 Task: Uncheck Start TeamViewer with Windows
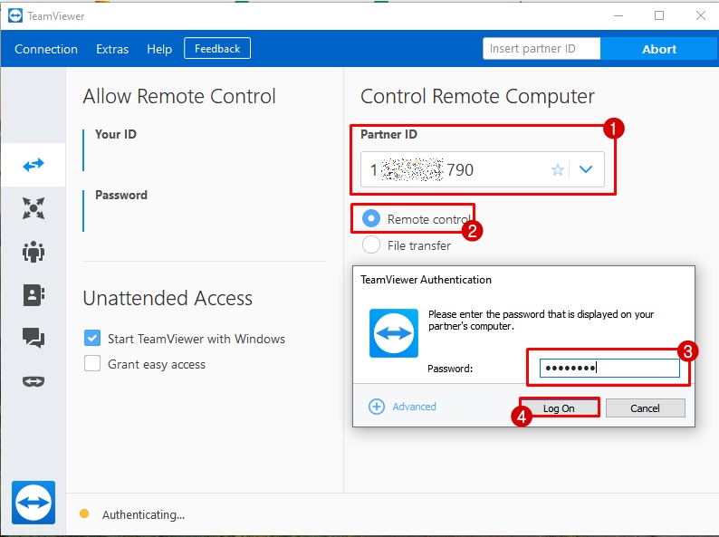tap(92, 338)
